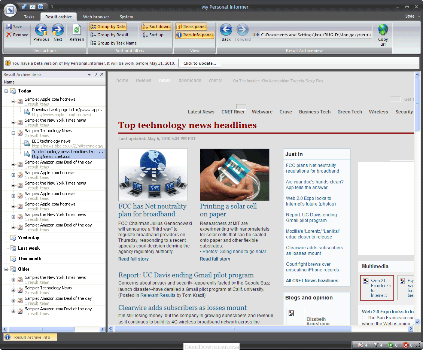Viewport: 423px width, 350px height.
Task: Click the mail icon in quick access toolbar
Action: (x=33, y=7)
